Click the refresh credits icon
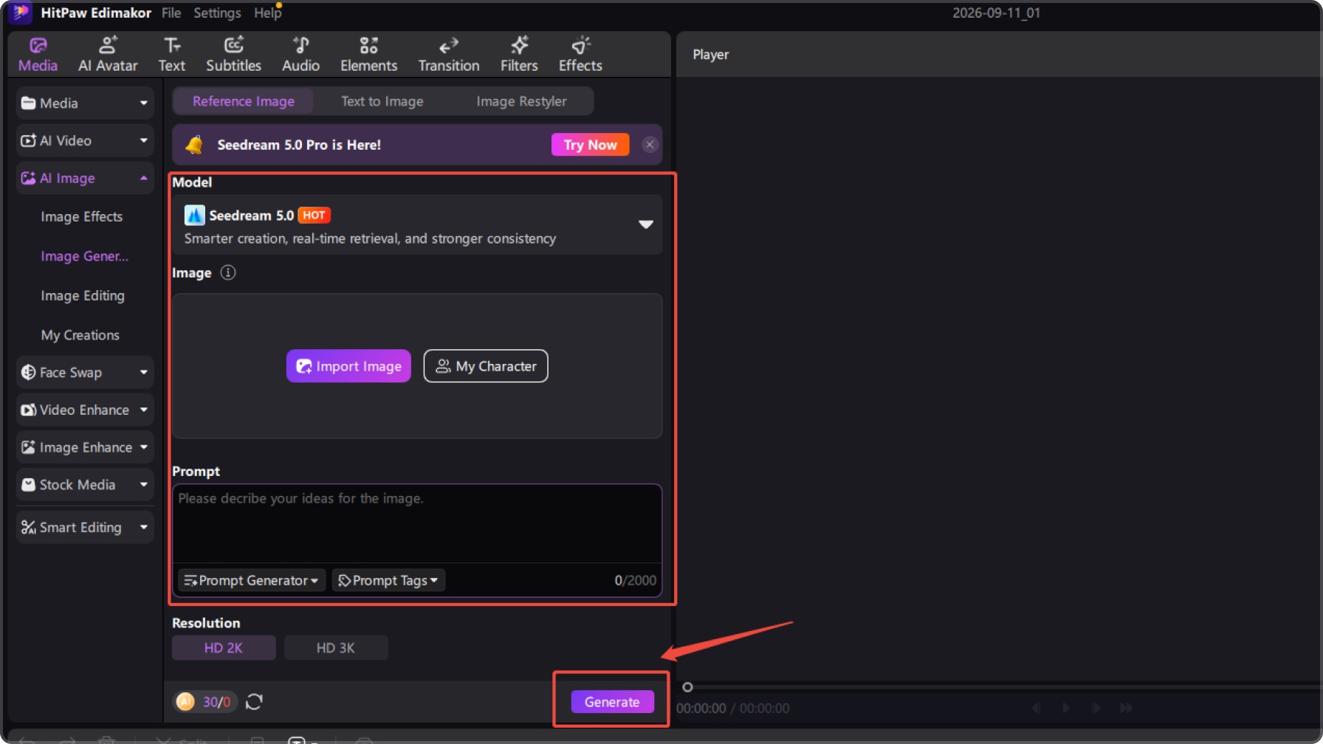The width and height of the screenshot is (1323, 744). (x=254, y=702)
